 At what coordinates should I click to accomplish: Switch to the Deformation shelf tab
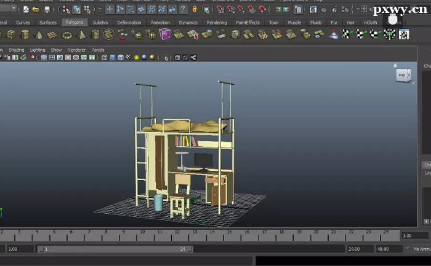click(129, 23)
